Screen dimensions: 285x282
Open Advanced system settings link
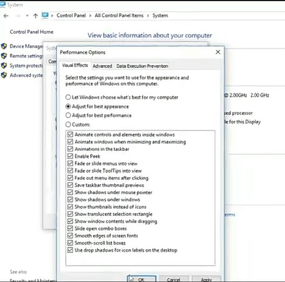(26, 75)
